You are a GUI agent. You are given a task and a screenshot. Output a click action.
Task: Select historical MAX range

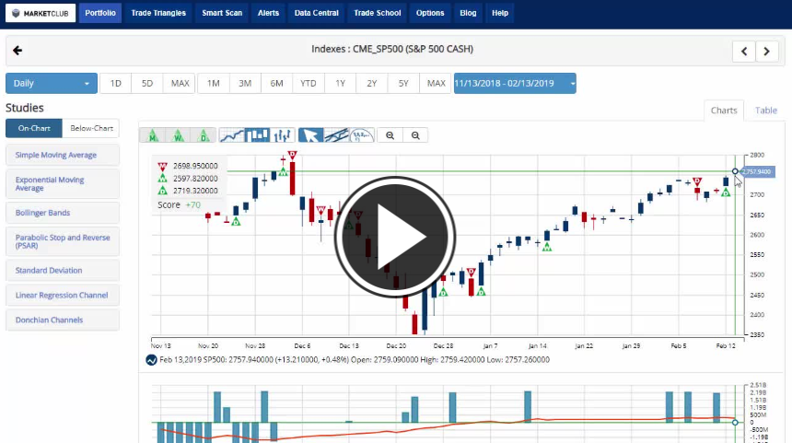click(436, 83)
